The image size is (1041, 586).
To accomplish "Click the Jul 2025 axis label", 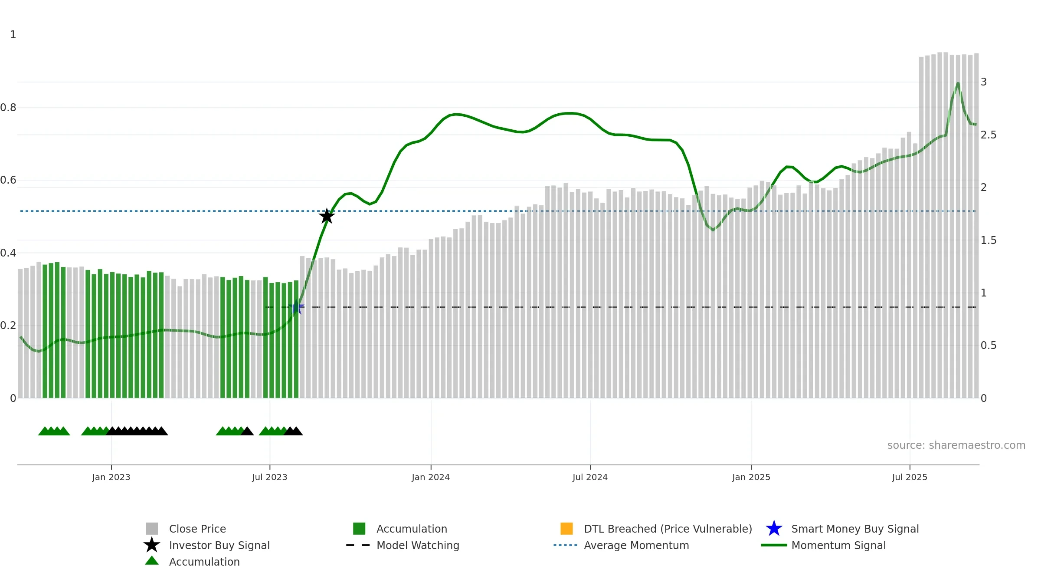I will click(x=910, y=477).
